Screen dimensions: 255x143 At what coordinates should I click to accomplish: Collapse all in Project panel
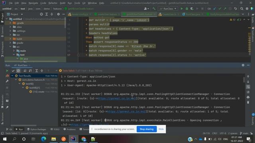[52, 14]
